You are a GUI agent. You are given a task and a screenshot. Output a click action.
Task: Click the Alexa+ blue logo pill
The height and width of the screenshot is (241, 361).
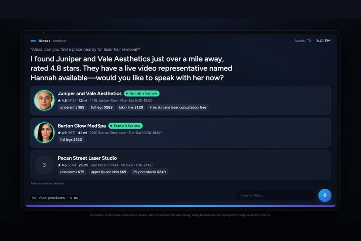[x=34, y=41]
